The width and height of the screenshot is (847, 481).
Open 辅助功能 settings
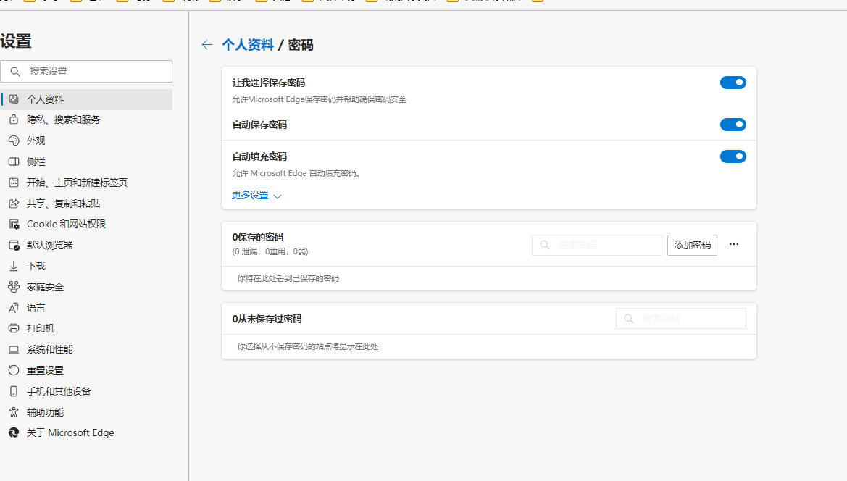coord(86,412)
